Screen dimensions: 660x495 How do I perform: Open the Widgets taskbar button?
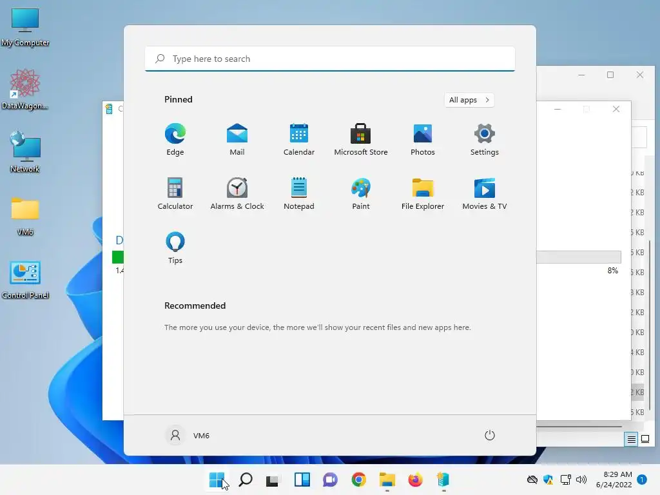coord(302,480)
